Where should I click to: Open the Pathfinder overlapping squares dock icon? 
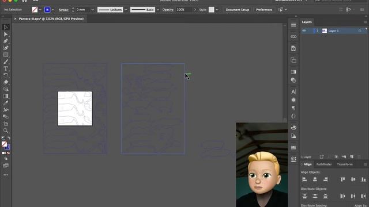[x=293, y=60]
